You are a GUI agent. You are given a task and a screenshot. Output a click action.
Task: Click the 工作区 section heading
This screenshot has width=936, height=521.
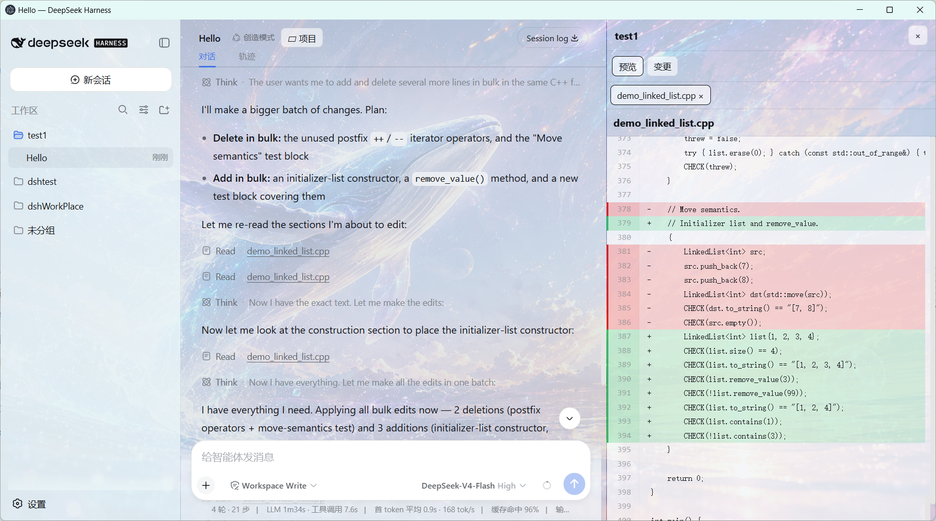(x=25, y=110)
